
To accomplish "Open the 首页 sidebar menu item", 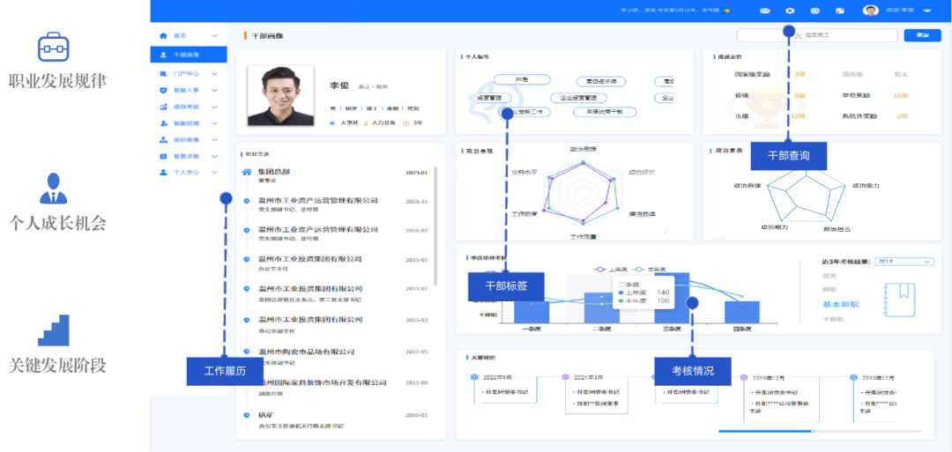I will 189,36.
